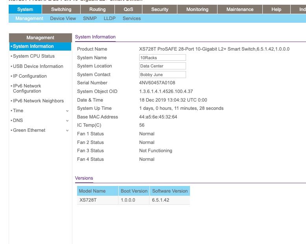The height and width of the screenshot is (244, 306).
Task: Click the Green Ethernet sidebar item
Action: pyautogui.click(x=29, y=130)
